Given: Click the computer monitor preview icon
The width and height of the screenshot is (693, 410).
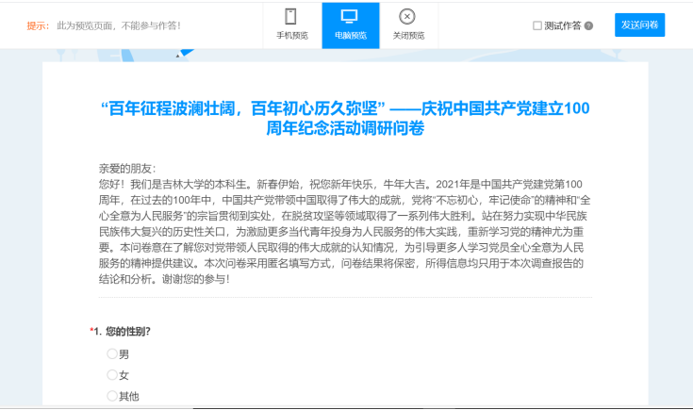Looking at the screenshot, I should [x=350, y=17].
